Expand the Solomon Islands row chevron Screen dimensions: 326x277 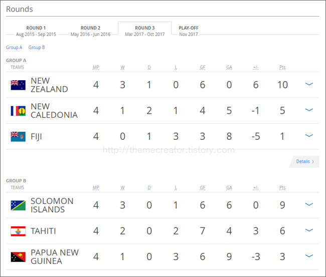309,204
